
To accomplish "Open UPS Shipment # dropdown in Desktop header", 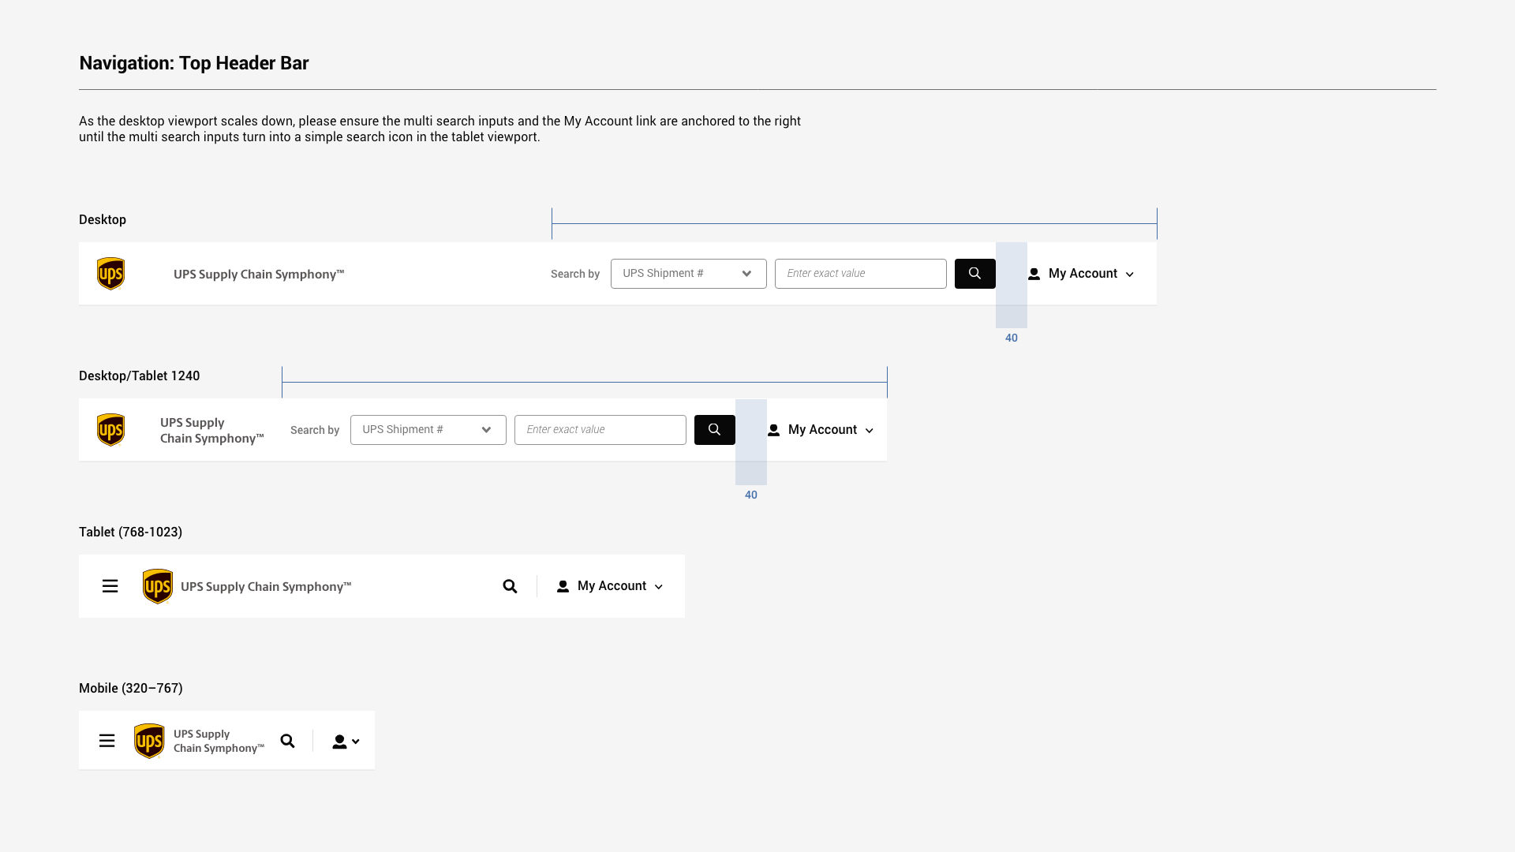I will [689, 274].
